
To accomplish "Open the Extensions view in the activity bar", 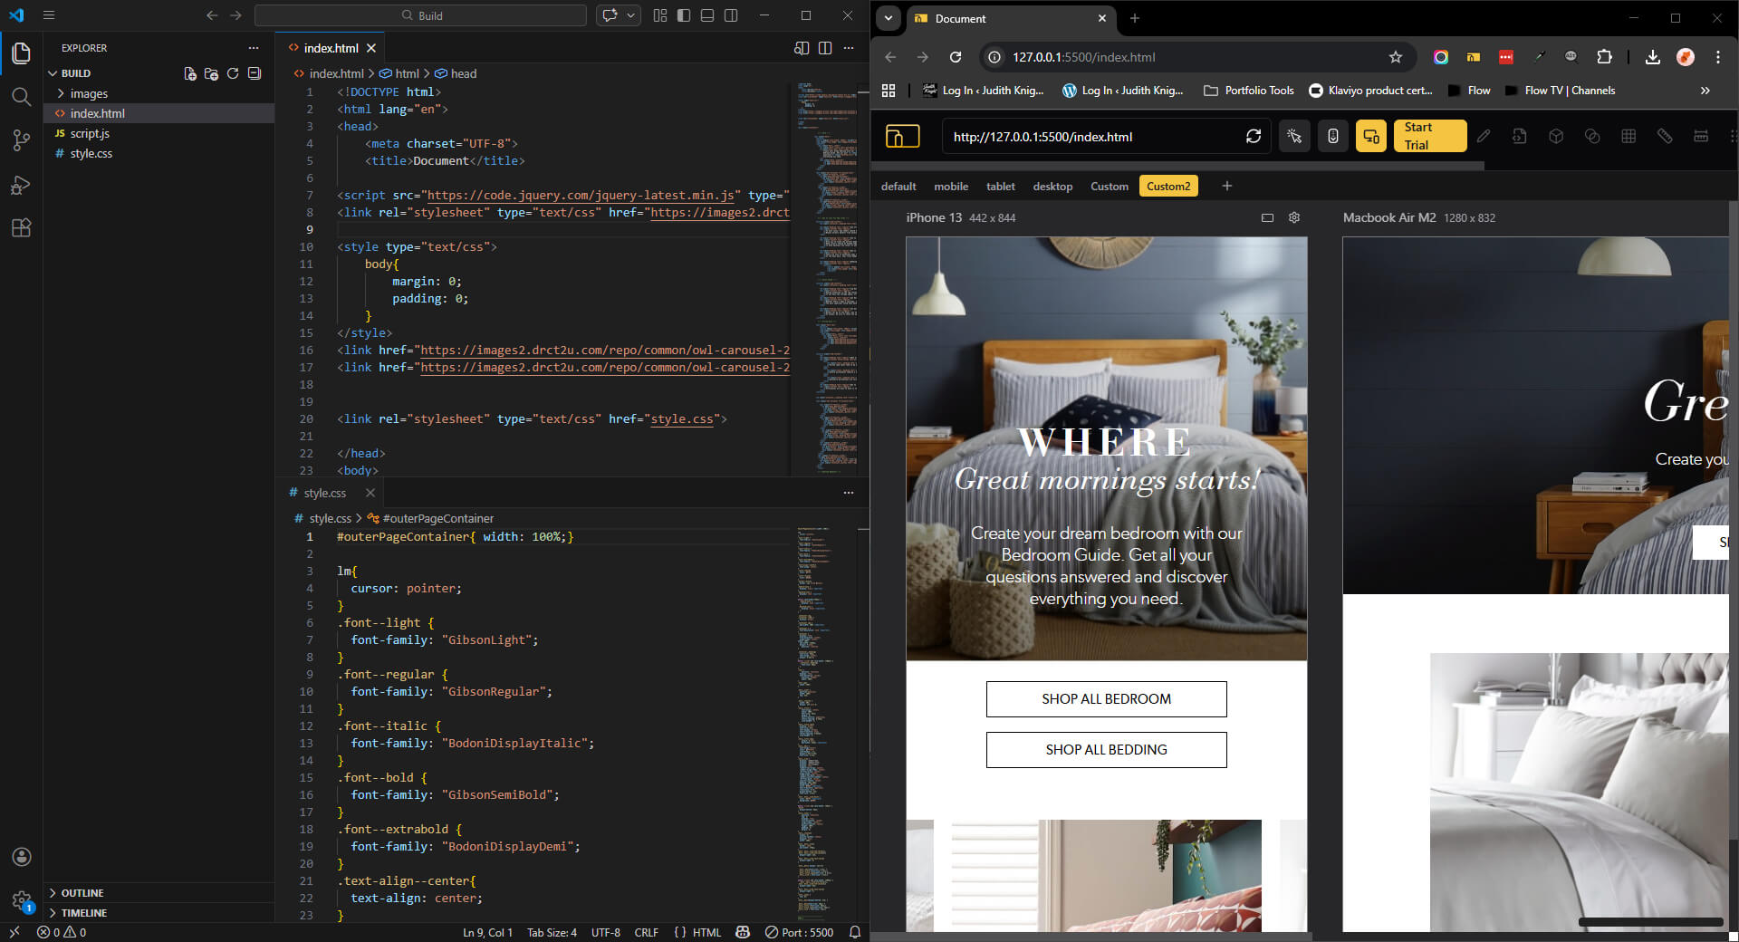I will (21, 227).
